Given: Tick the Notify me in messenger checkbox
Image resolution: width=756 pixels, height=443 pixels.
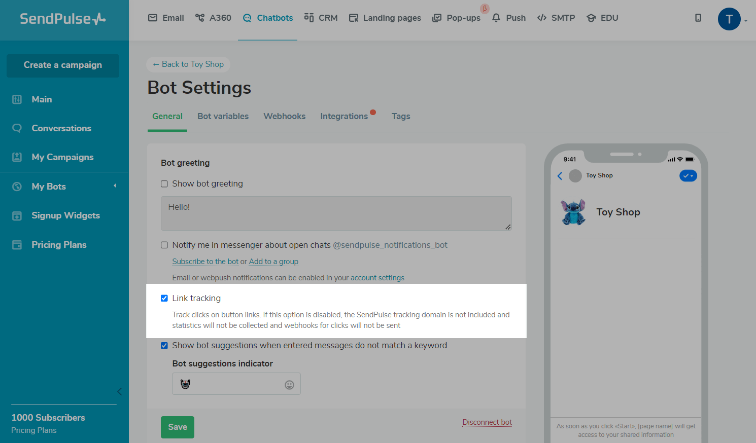Looking at the screenshot, I should [x=164, y=245].
